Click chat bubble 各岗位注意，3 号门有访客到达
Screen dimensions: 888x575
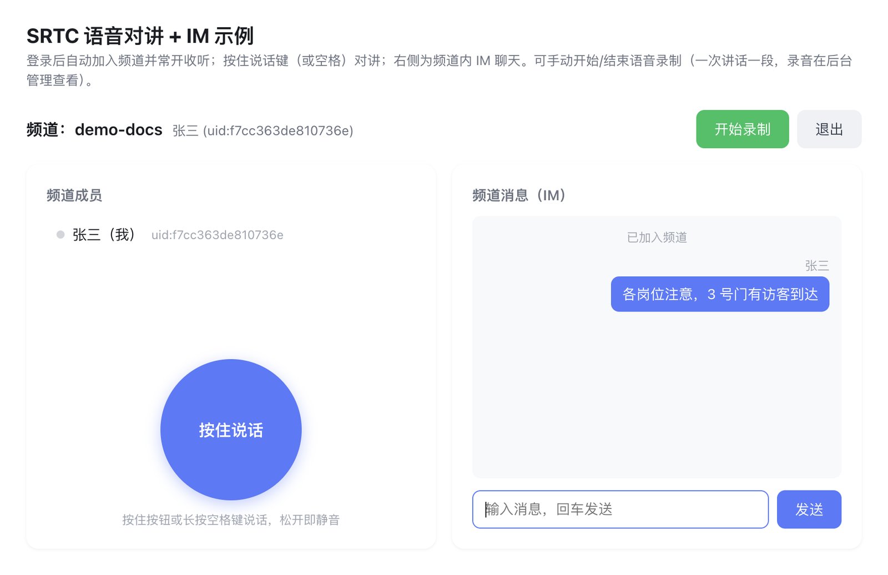[720, 294]
